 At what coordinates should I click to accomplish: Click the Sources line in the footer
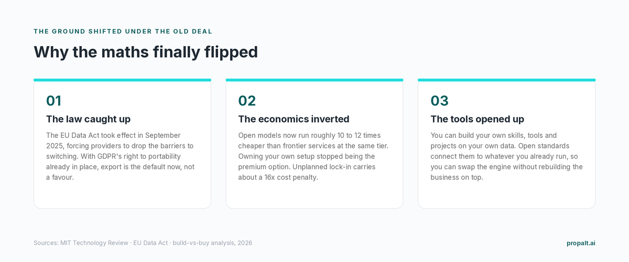[143, 243]
